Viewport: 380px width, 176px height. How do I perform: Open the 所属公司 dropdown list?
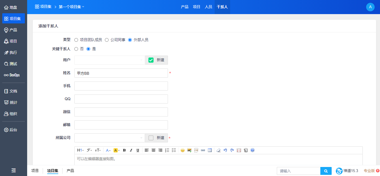click(x=109, y=138)
